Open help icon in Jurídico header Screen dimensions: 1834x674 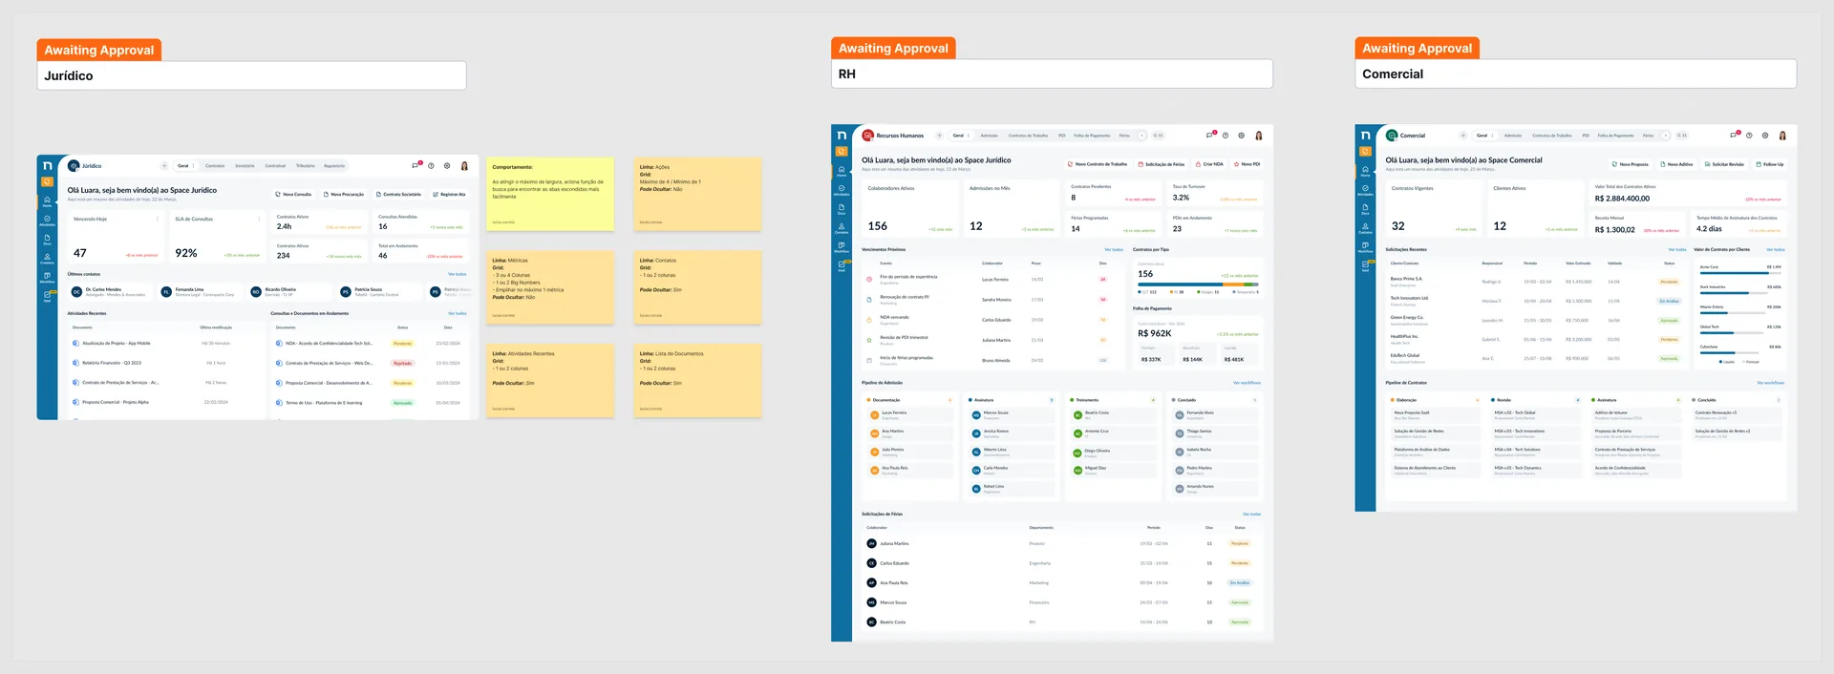click(x=431, y=166)
